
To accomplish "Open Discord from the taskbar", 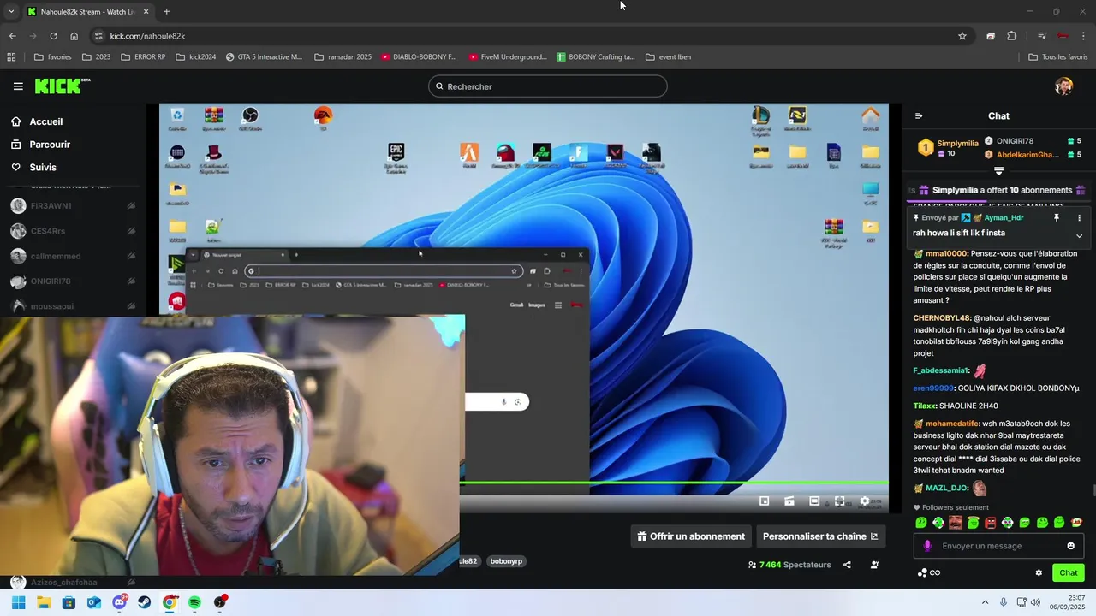I will click(119, 602).
